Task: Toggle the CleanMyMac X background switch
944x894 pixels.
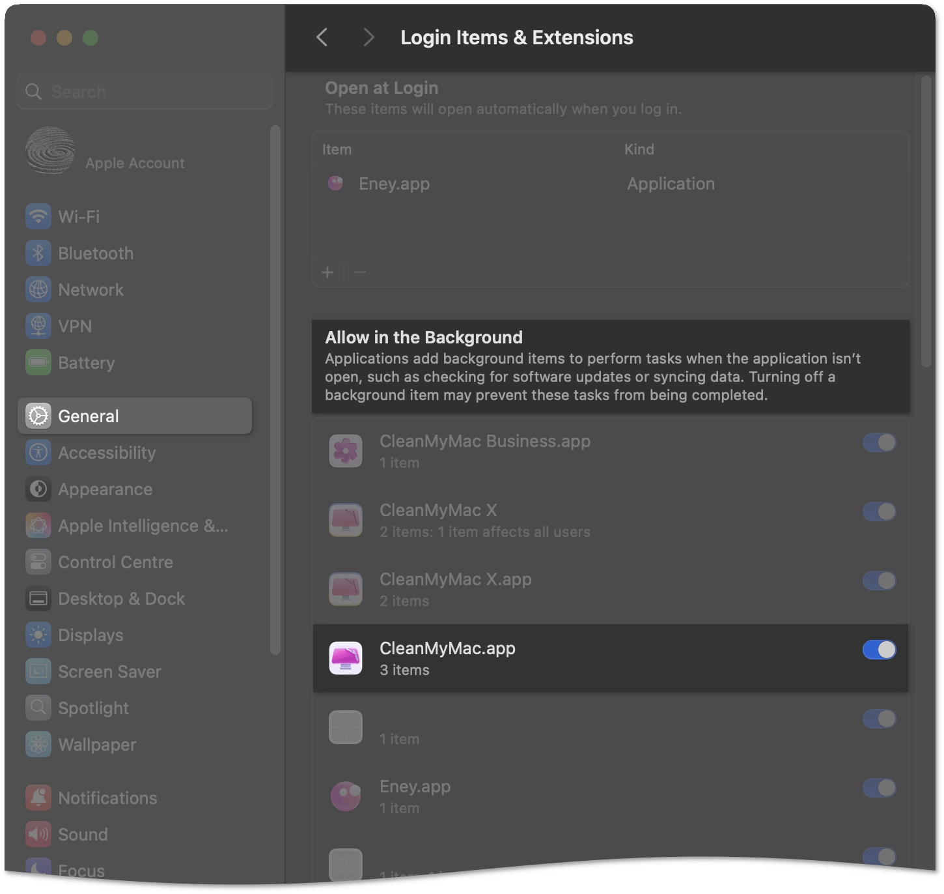Action: click(880, 512)
